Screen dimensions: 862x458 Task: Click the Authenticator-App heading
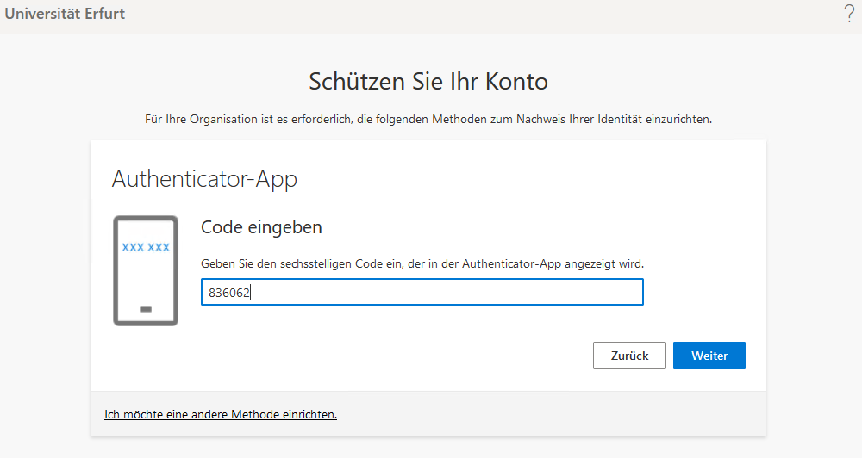204,179
